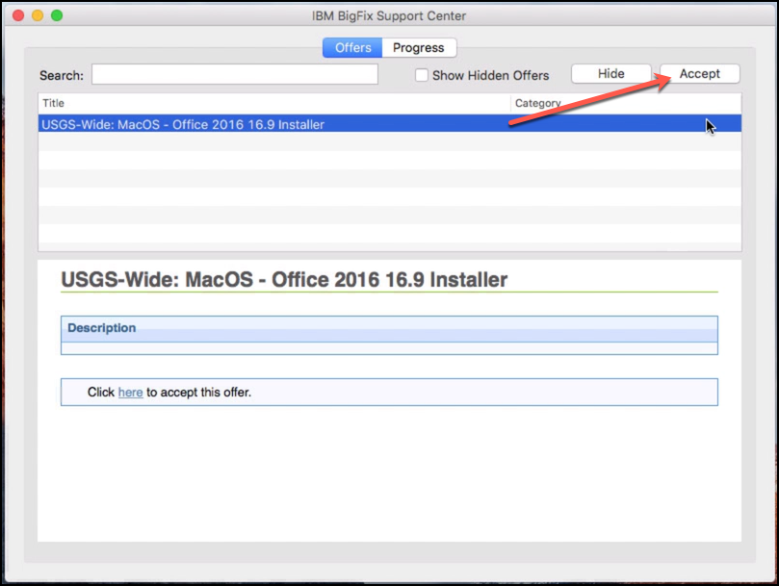Enable the Show Hidden Offers checkbox
This screenshot has height=586, width=779.
422,75
